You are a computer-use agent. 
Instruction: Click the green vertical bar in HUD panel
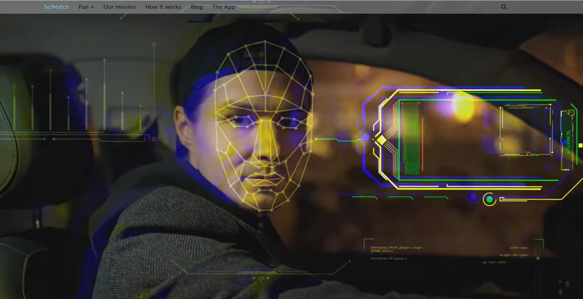[411, 138]
